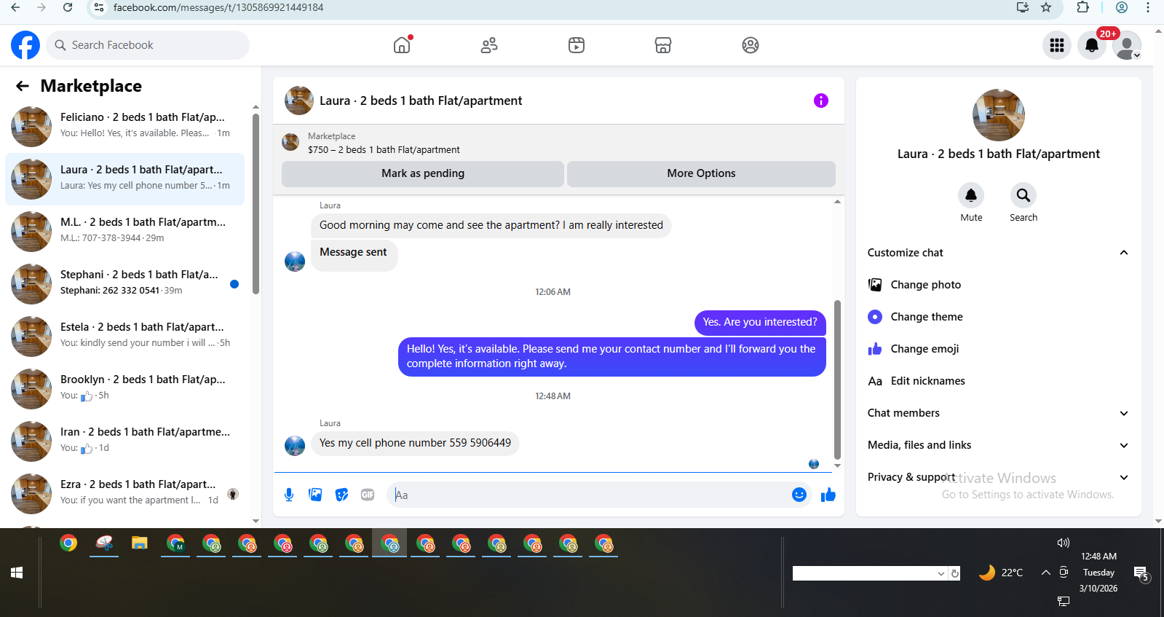Click the chat messages scrollbar
This screenshot has width=1164, height=617.
837,379
